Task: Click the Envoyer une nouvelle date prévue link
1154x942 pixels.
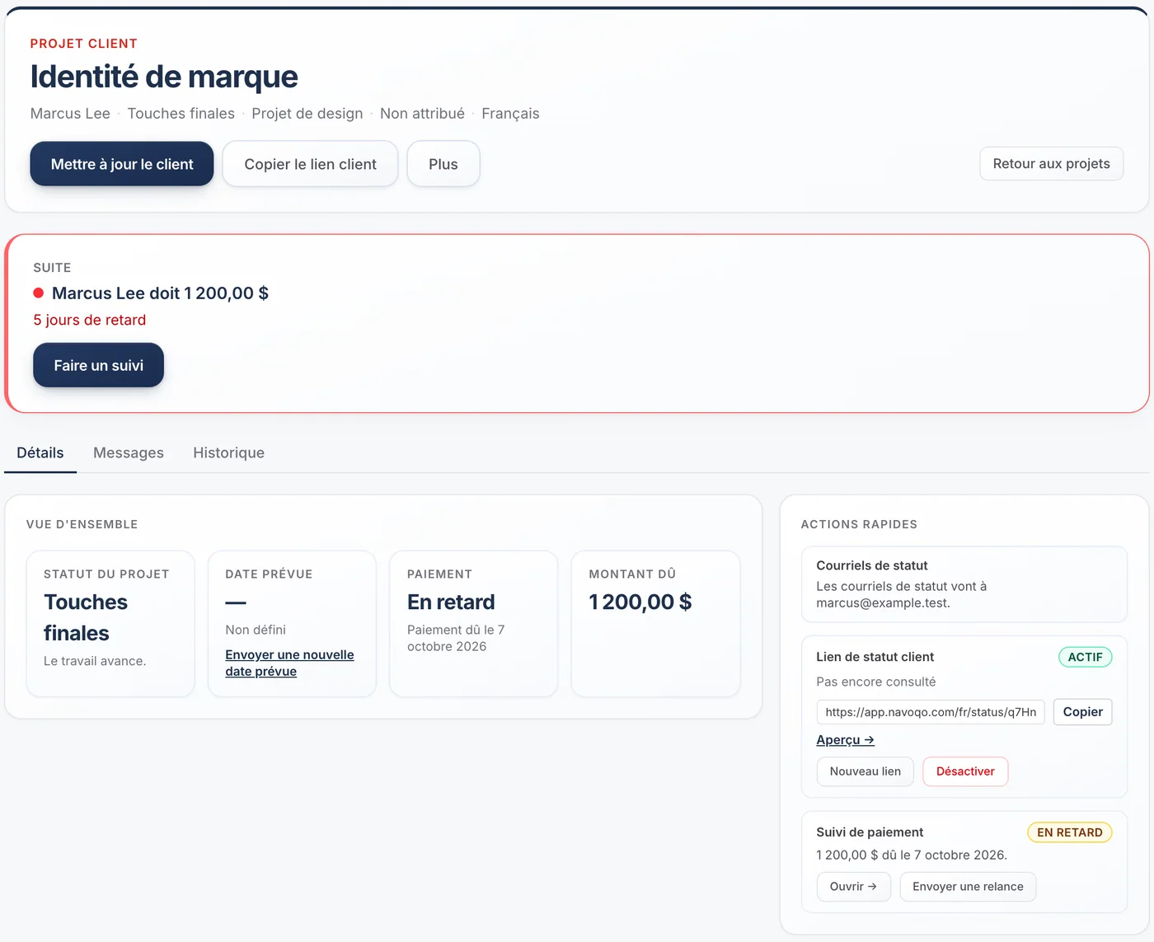Action: 289,663
